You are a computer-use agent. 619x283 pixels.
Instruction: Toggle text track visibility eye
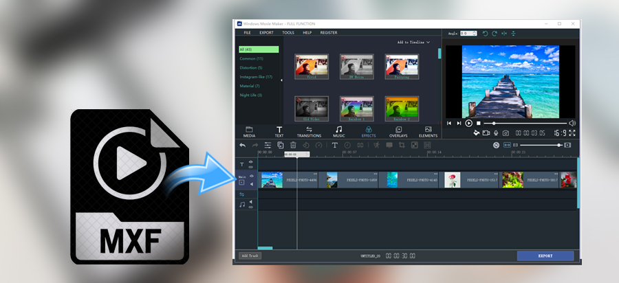coord(250,161)
